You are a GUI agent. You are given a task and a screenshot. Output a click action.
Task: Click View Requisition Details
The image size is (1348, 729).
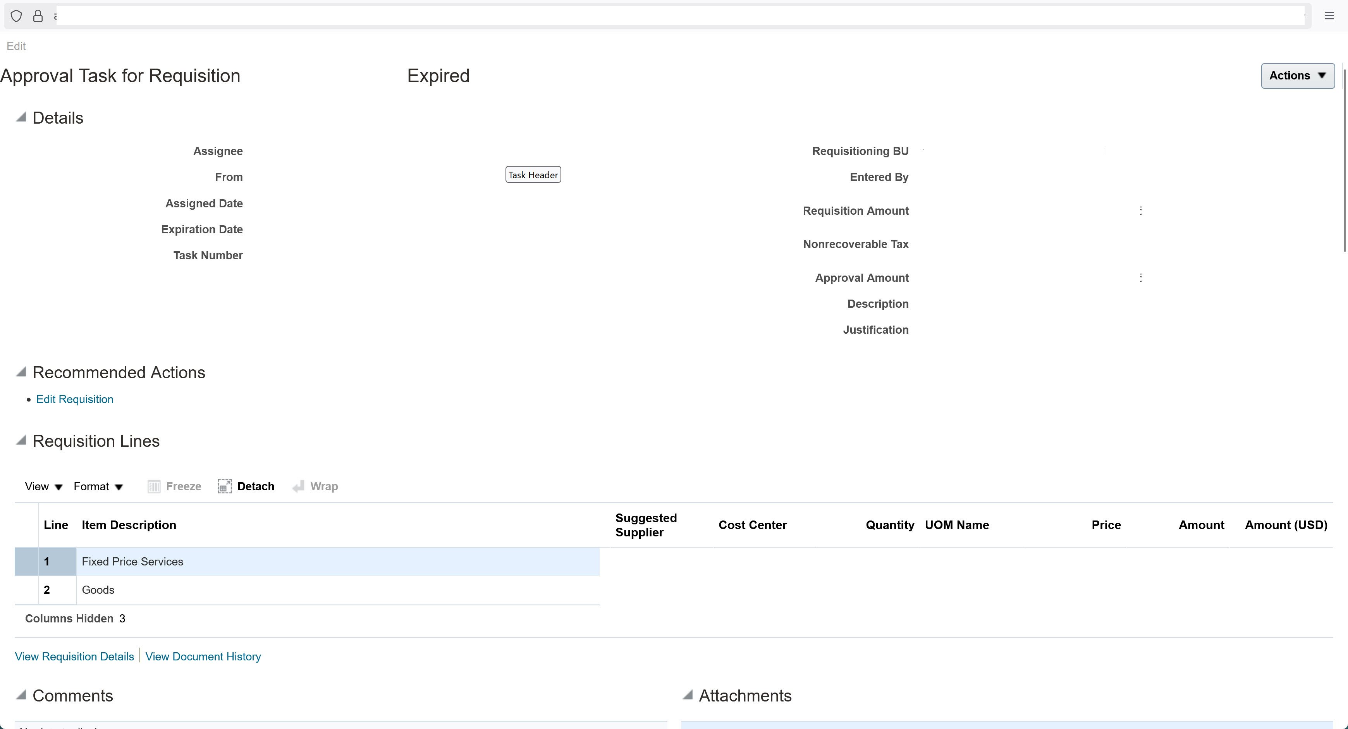(74, 656)
